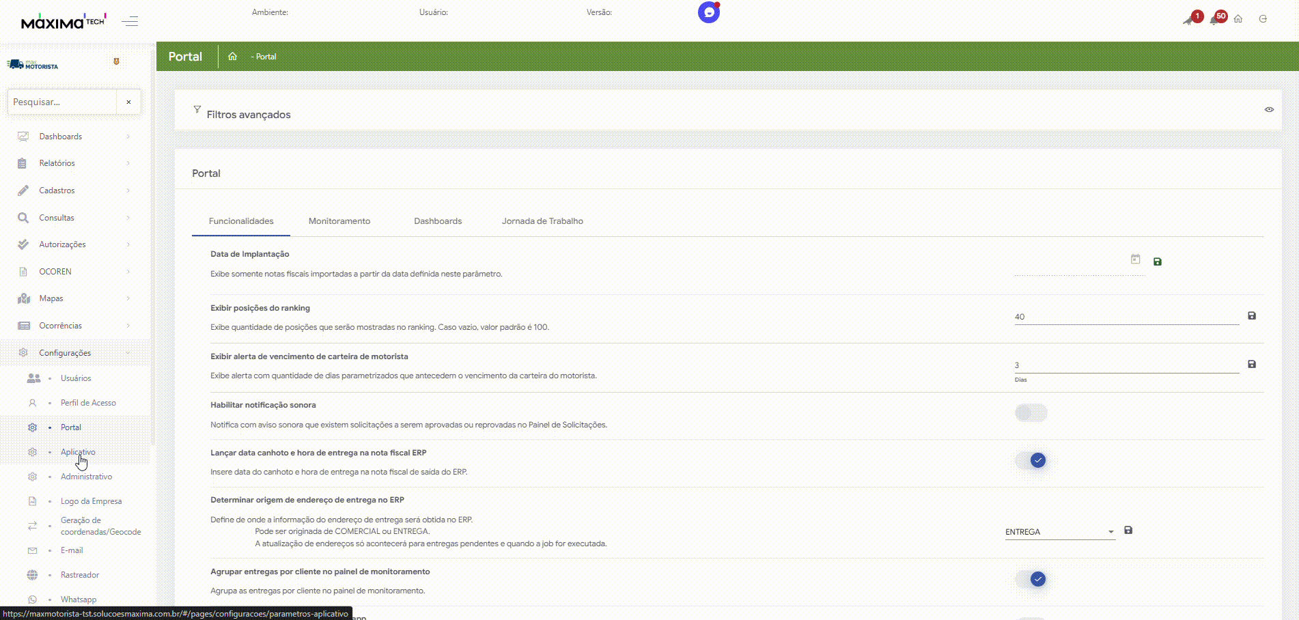Open the Aplicativo settings link
1299x620 pixels.
tap(78, 452)
